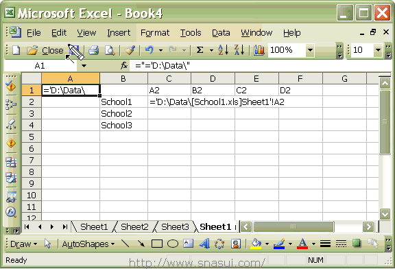Open the Edit menu

click(59, 33)
